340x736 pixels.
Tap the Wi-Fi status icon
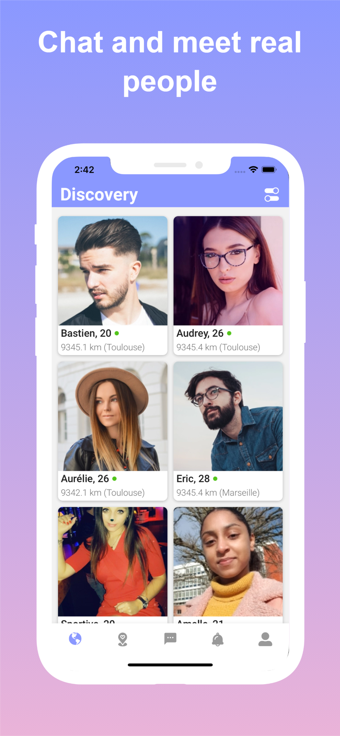(x=253, y=169)
